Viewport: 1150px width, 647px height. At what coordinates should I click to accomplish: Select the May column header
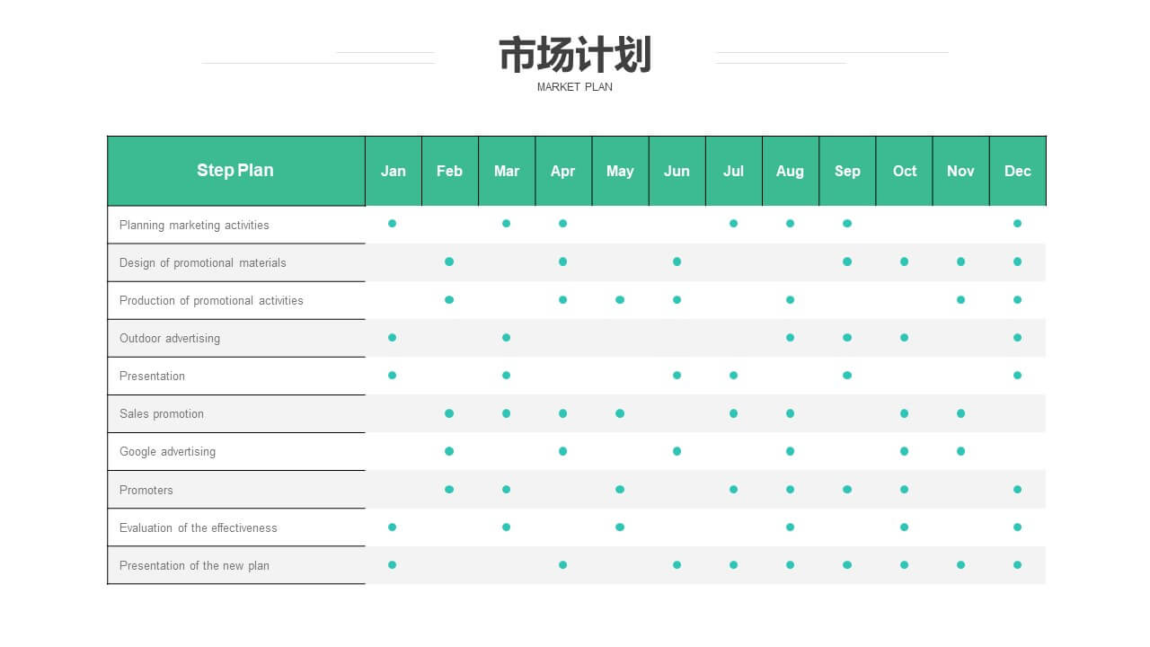tap(620, 171)
